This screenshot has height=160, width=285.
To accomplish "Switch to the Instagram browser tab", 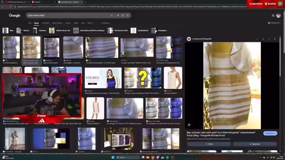I will pos(43,2).
